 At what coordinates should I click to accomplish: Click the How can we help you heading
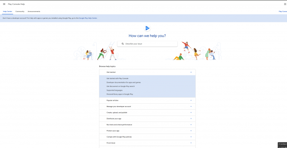coord(147,36)
